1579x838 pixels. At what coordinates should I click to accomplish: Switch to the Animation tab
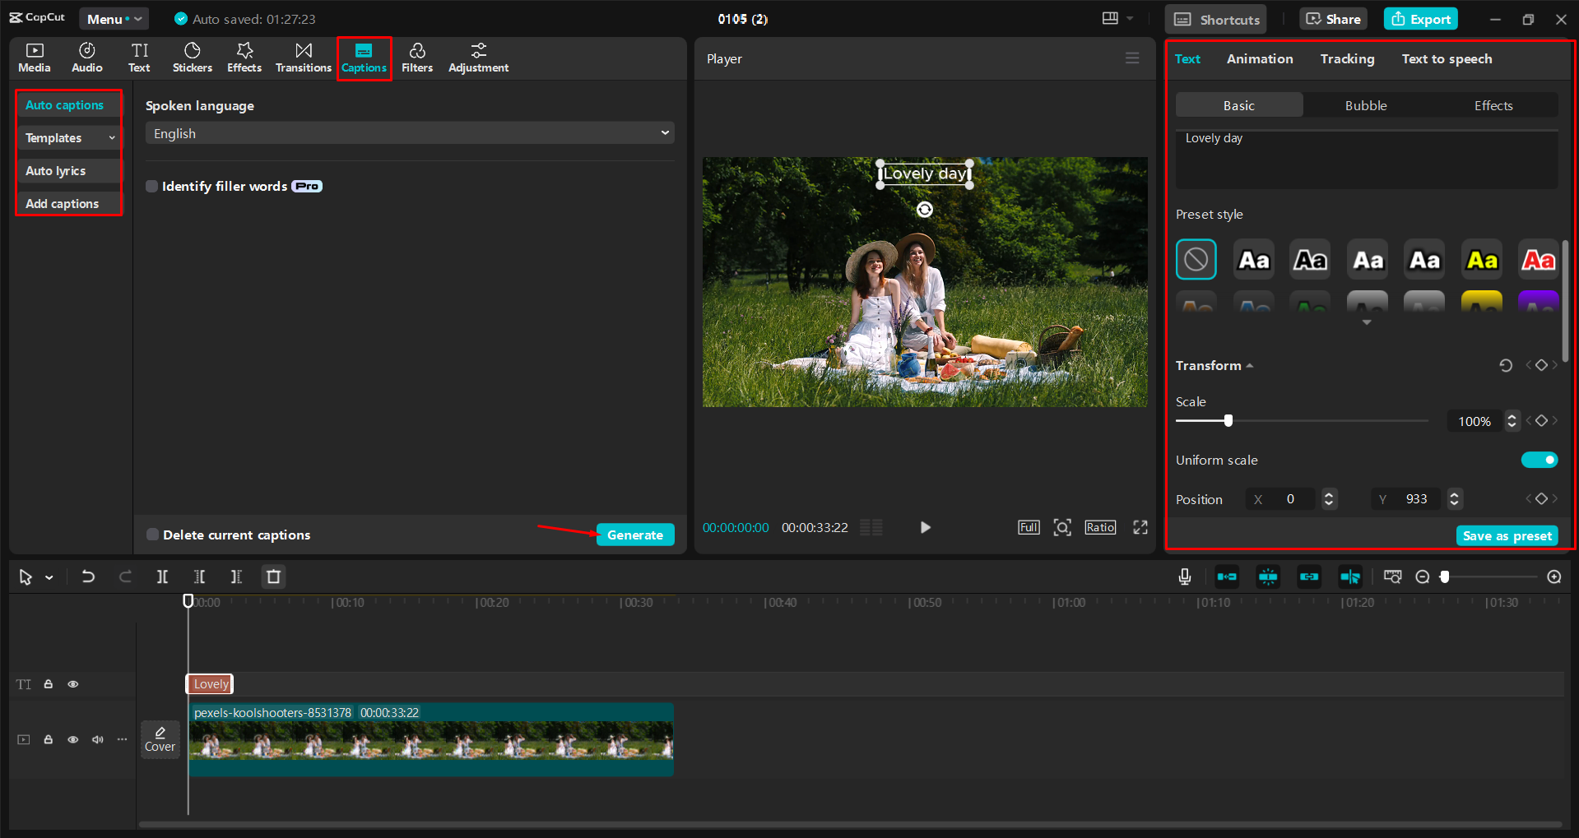(1259, 58)
